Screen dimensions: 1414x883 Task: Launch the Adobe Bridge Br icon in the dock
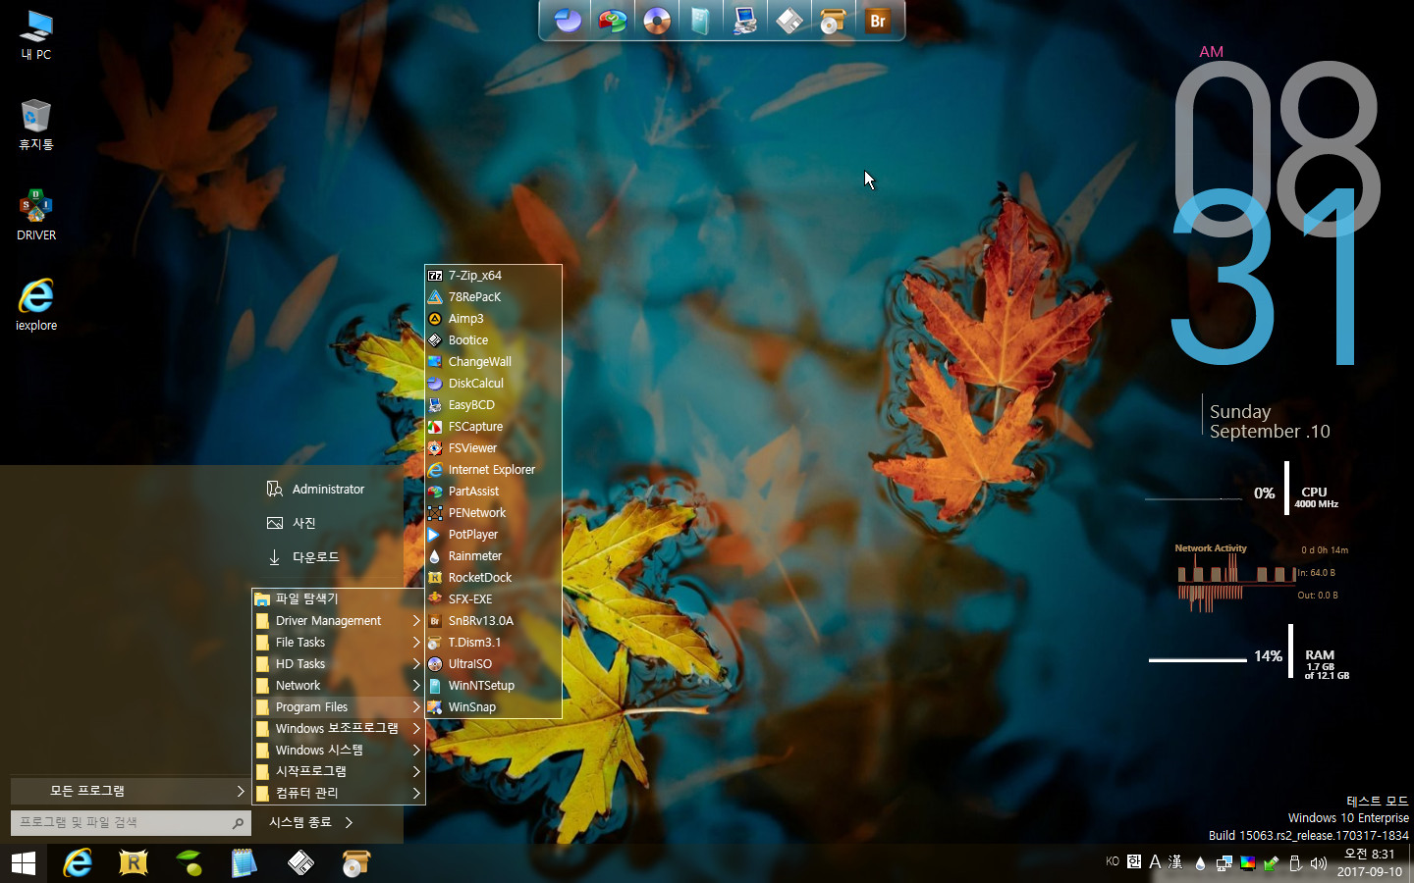[x=878, y=20]
